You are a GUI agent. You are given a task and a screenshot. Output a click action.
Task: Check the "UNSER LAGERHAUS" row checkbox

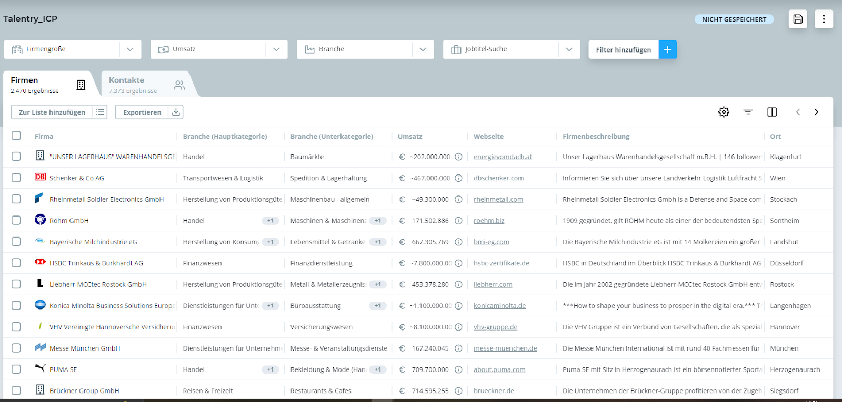(x=16, y=157)
